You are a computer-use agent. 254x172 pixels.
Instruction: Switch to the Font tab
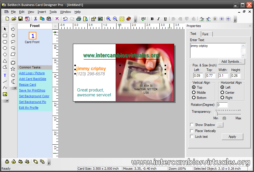206,34
